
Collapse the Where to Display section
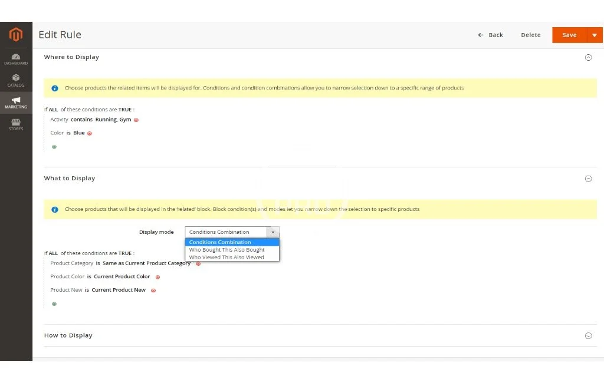click(x=588, y=58)
